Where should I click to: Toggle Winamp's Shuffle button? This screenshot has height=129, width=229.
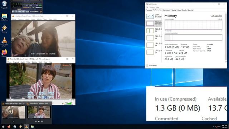tap(33, 11)
